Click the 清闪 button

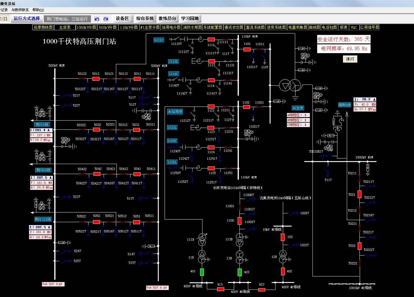(x=350, y=59)
